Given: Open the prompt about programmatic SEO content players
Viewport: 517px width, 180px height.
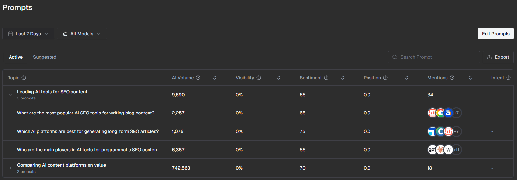Looking at the screenshot, I should (x=88, y=150).
